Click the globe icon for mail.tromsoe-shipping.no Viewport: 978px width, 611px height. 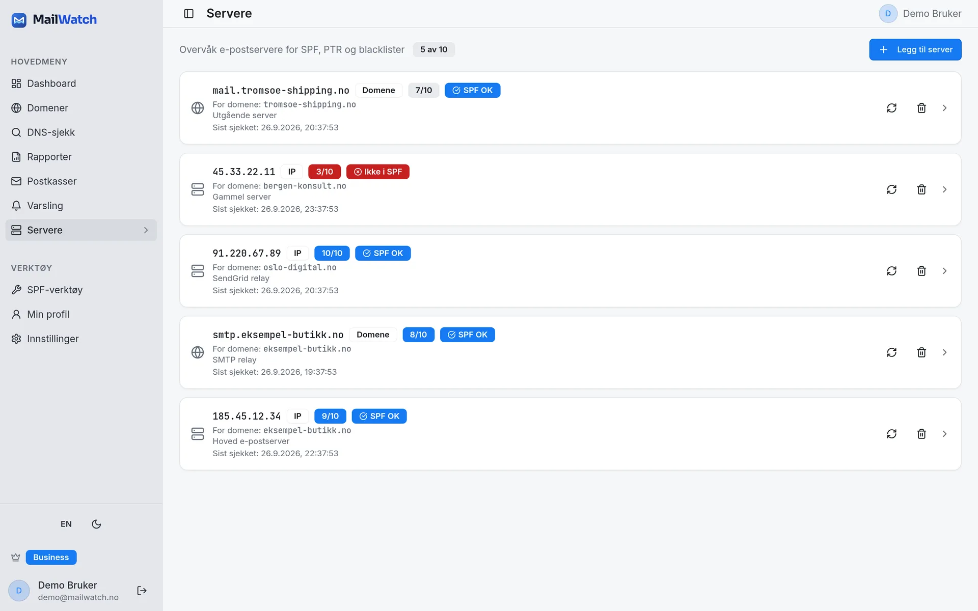198,108
